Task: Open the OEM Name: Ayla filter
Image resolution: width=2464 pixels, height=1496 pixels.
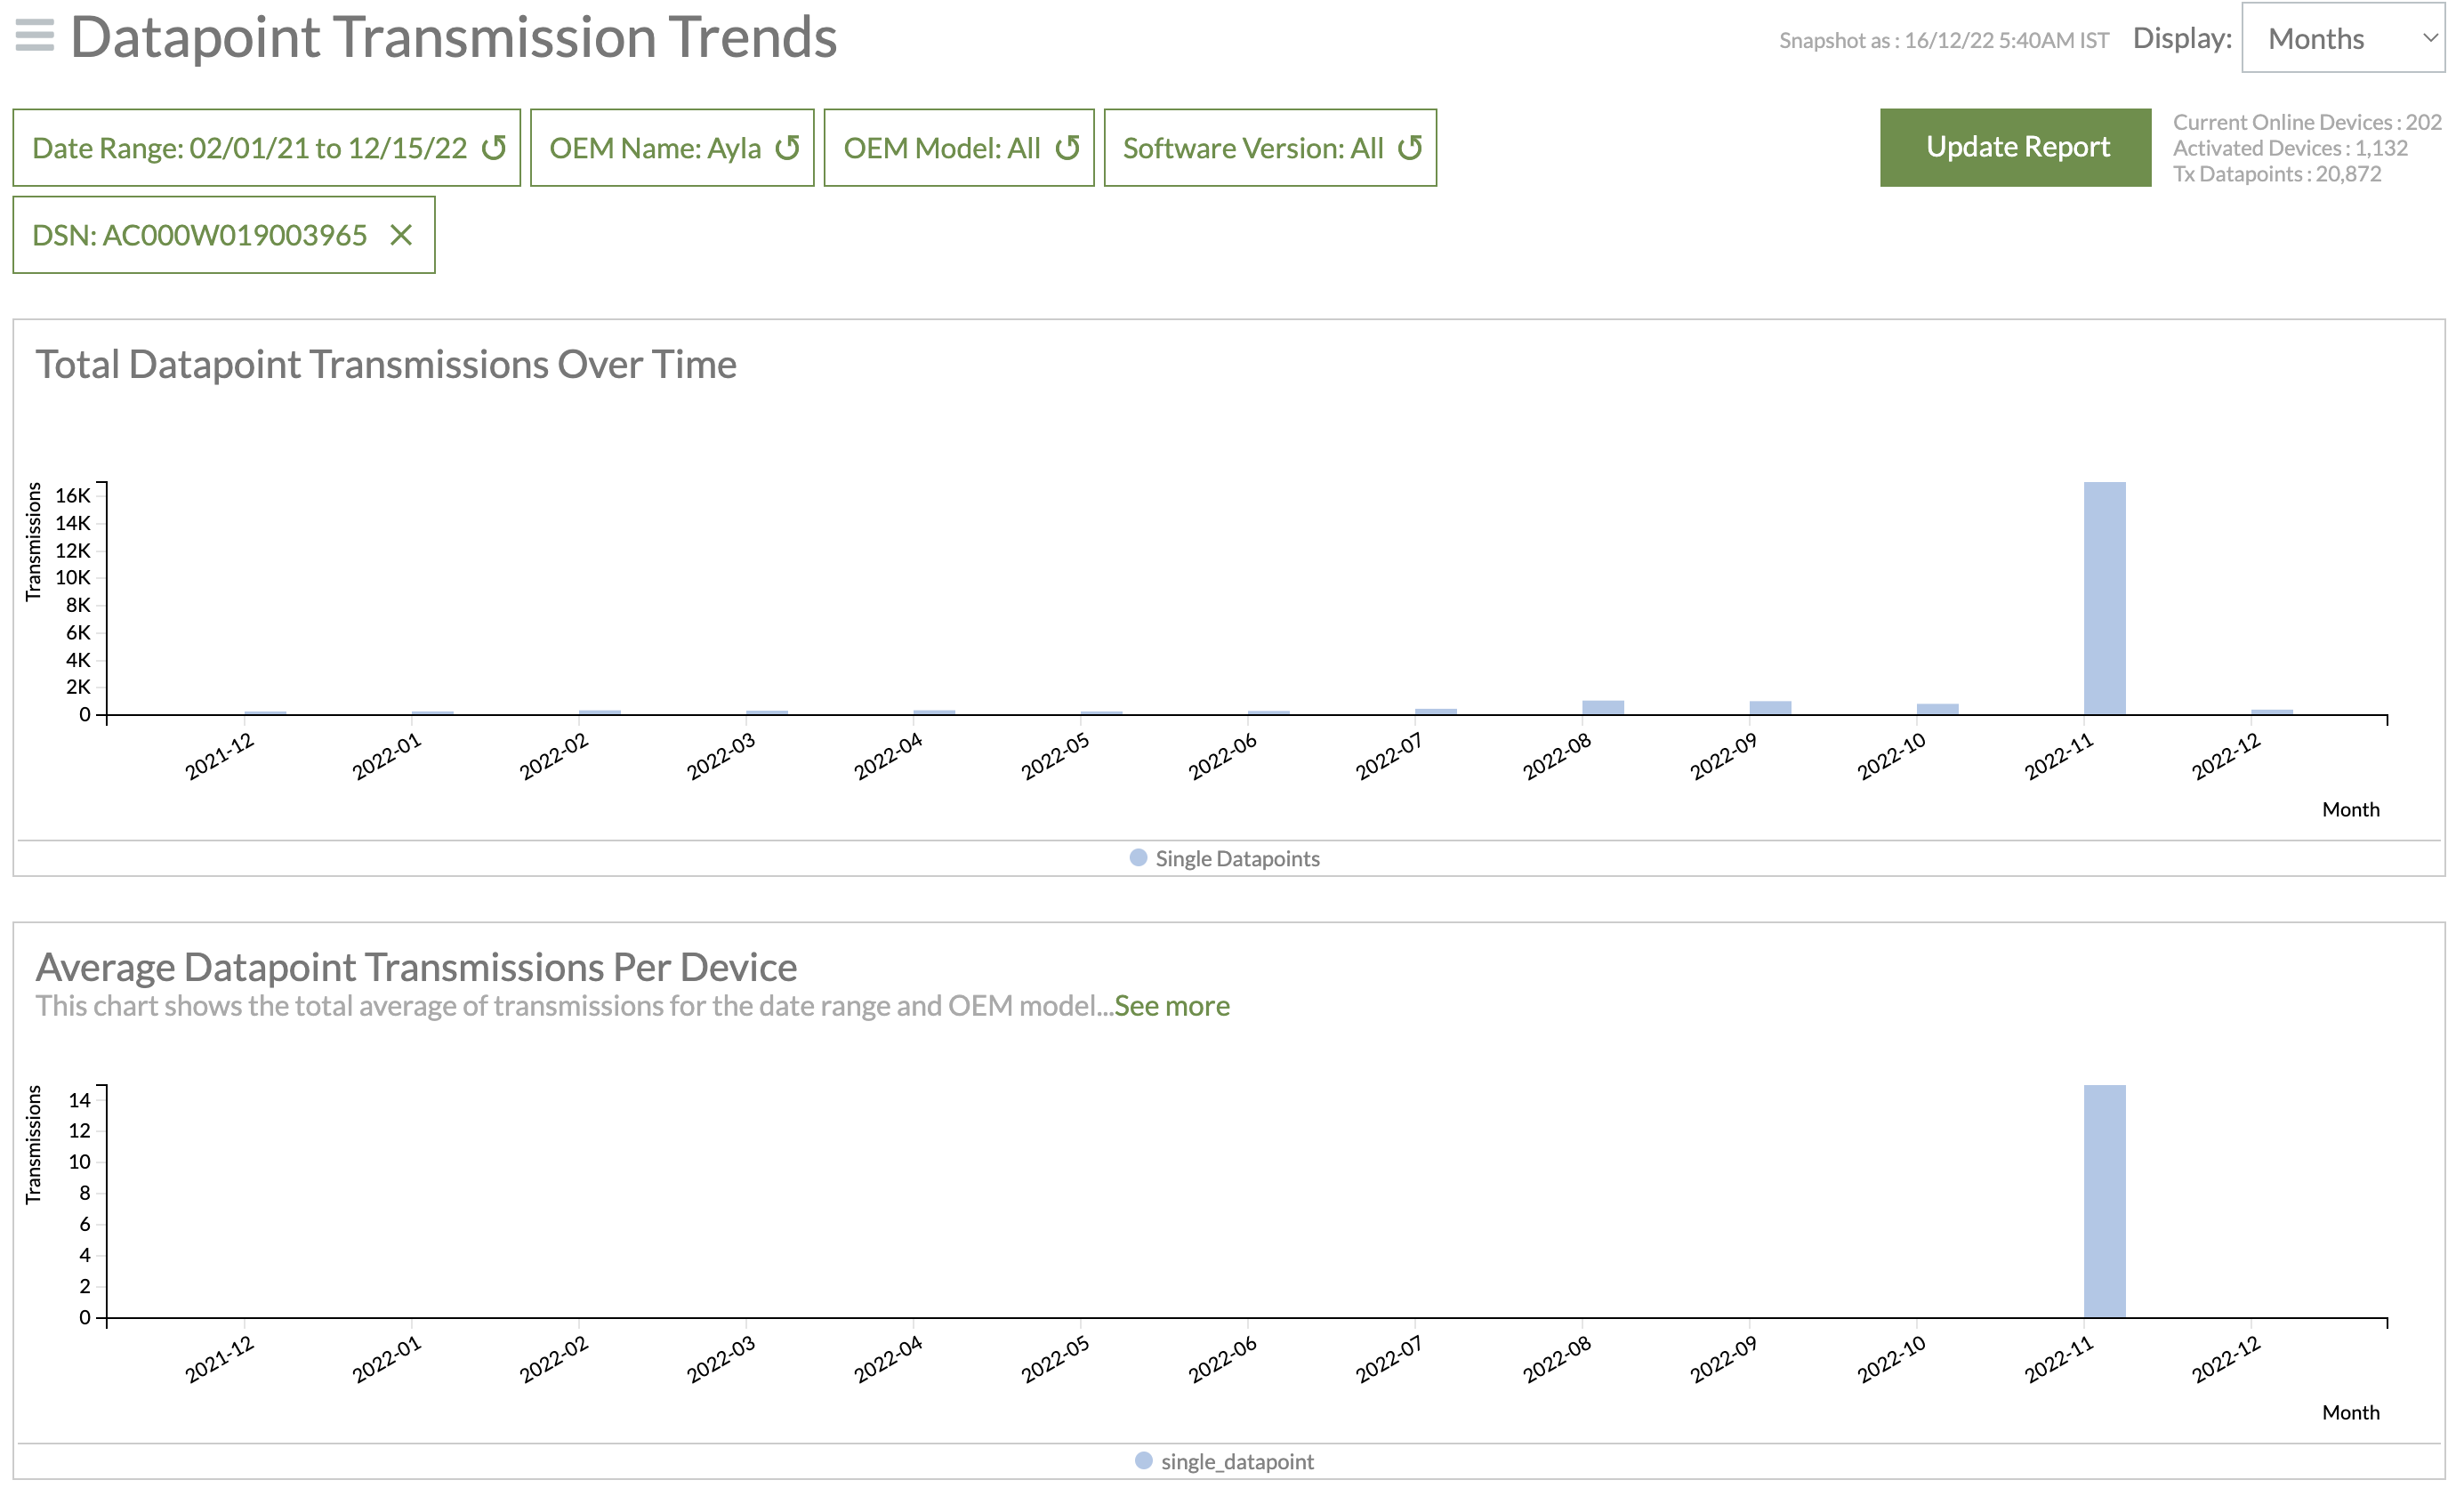Action: coord(655,148)
